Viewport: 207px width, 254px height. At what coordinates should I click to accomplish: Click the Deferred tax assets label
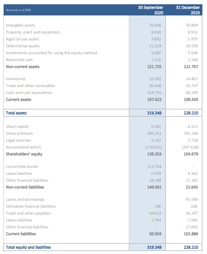point(23,46)
